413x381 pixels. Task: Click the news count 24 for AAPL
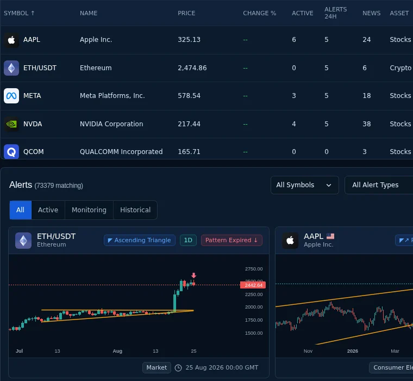point(366,40)
